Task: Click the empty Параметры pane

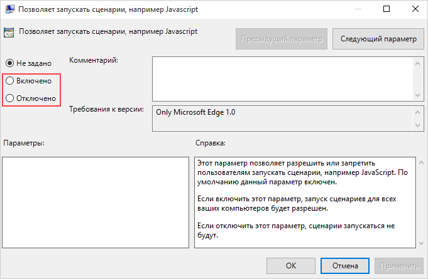Action: (x=96, y=202)
